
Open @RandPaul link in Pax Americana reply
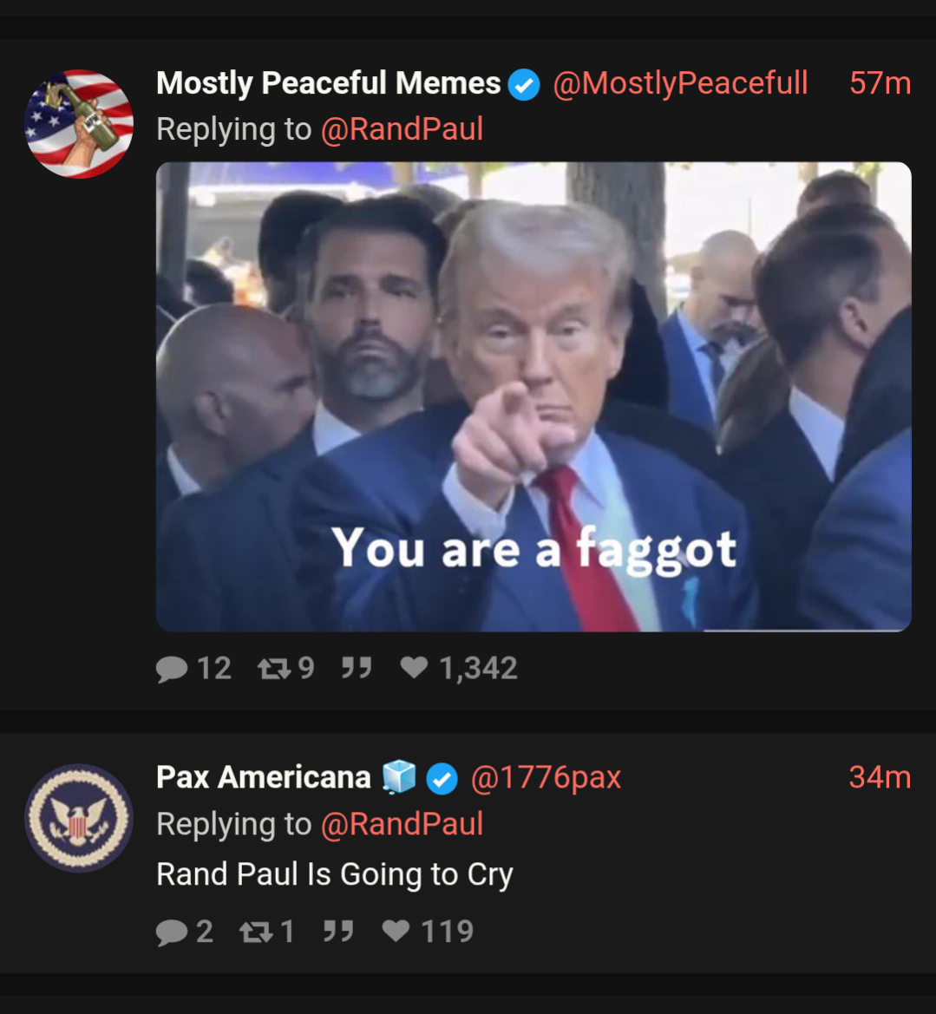pos(402,823)
